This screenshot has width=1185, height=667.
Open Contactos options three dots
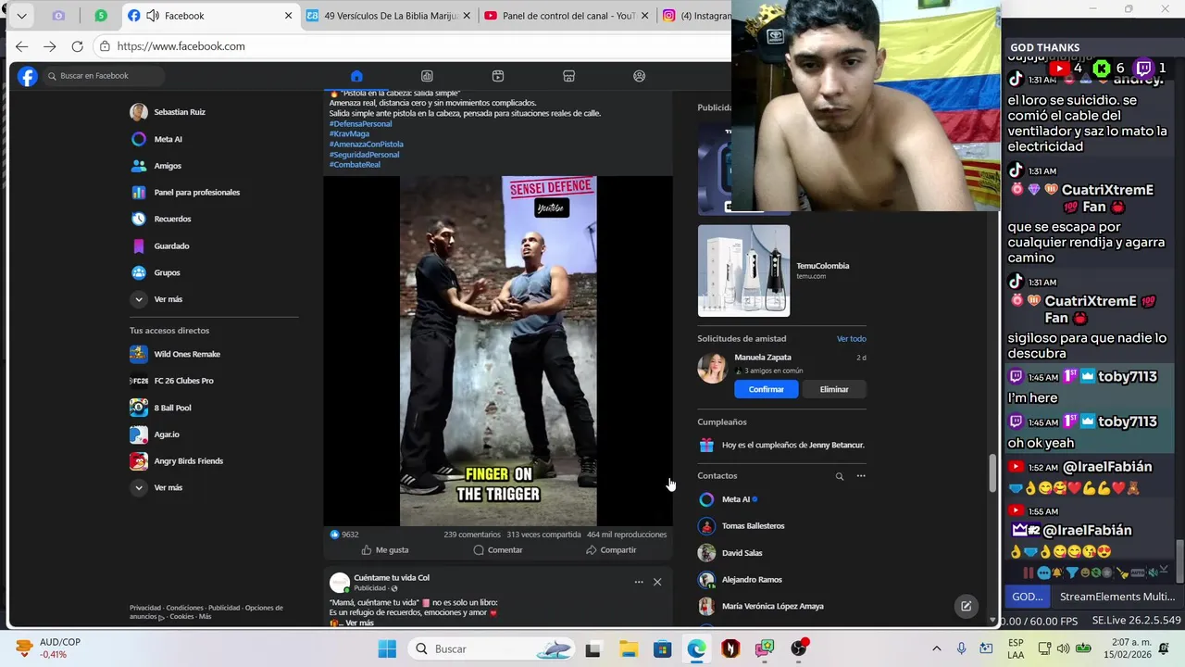(x=861, y=476)
